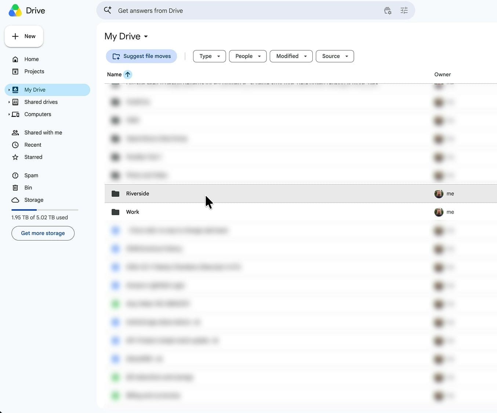
Task: Open the My Drive title dropdown
Action: click(126, 36)
